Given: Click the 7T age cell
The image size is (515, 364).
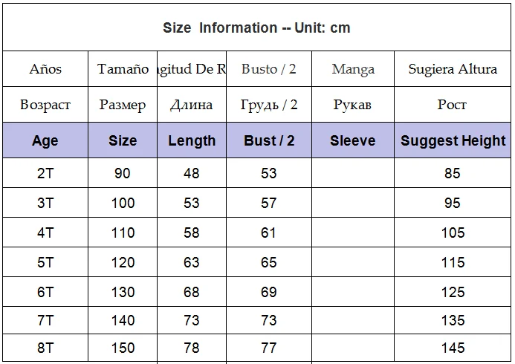Looking at the screenshot, I should pos(45,320).
